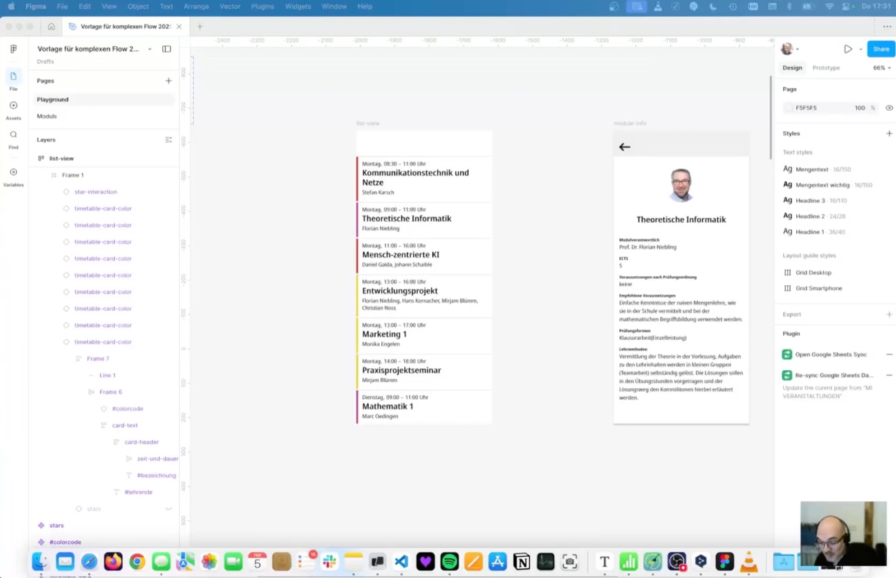The width and height of the screenshot is (896, 578).
Task: Click the back arrow in module-info frame
Action: [x=625, y=147]
